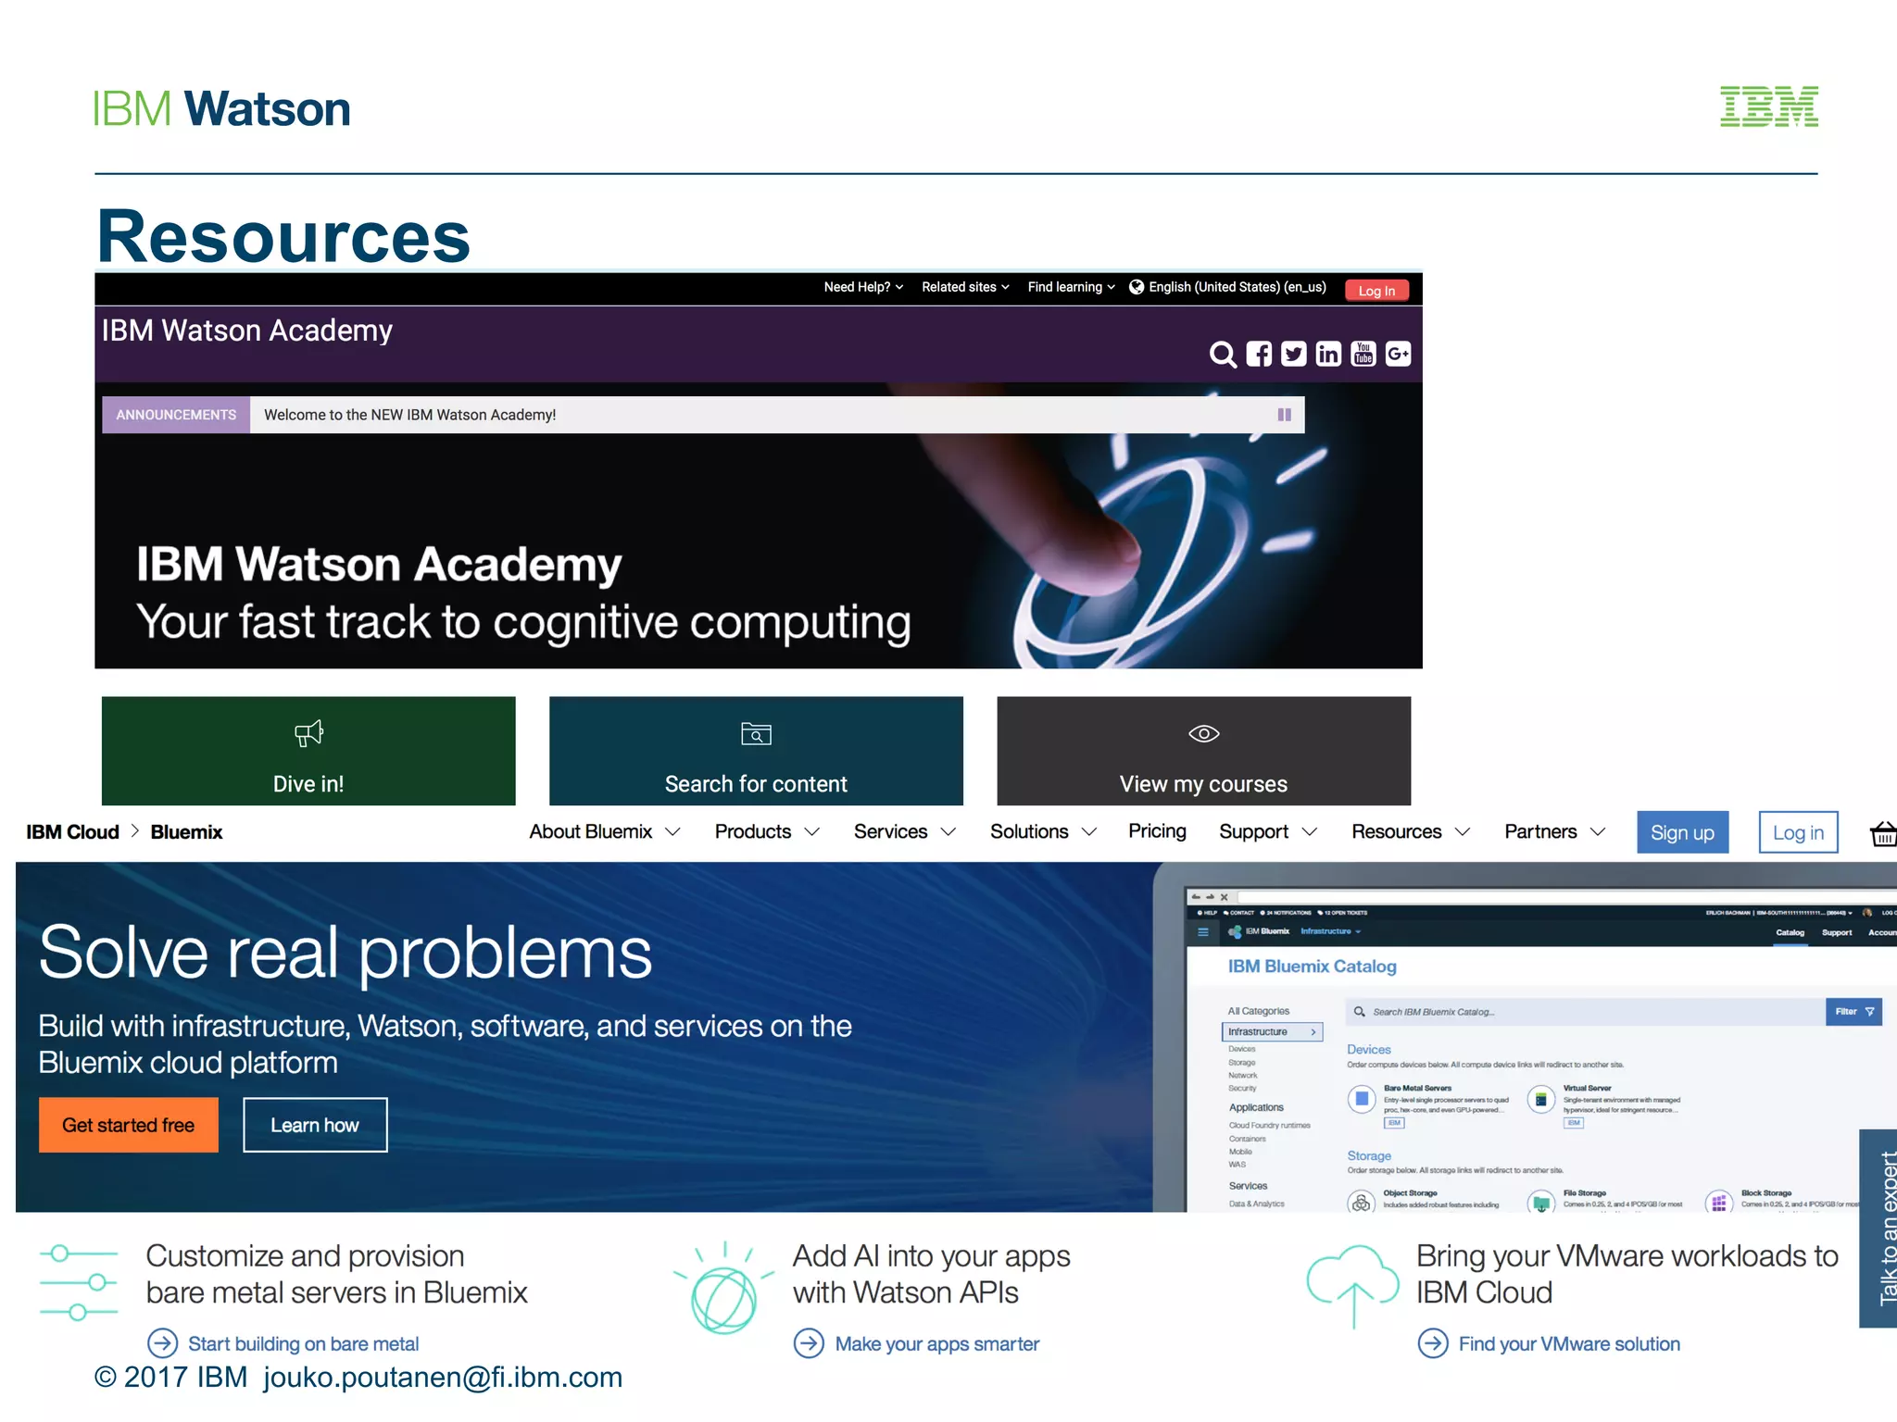Click the email jouko.poutanen@fi.ibm.com
Image resolution: width=1897 pixels, height=1422 pixels.
pyautogui.click(x=443, y=1377)
